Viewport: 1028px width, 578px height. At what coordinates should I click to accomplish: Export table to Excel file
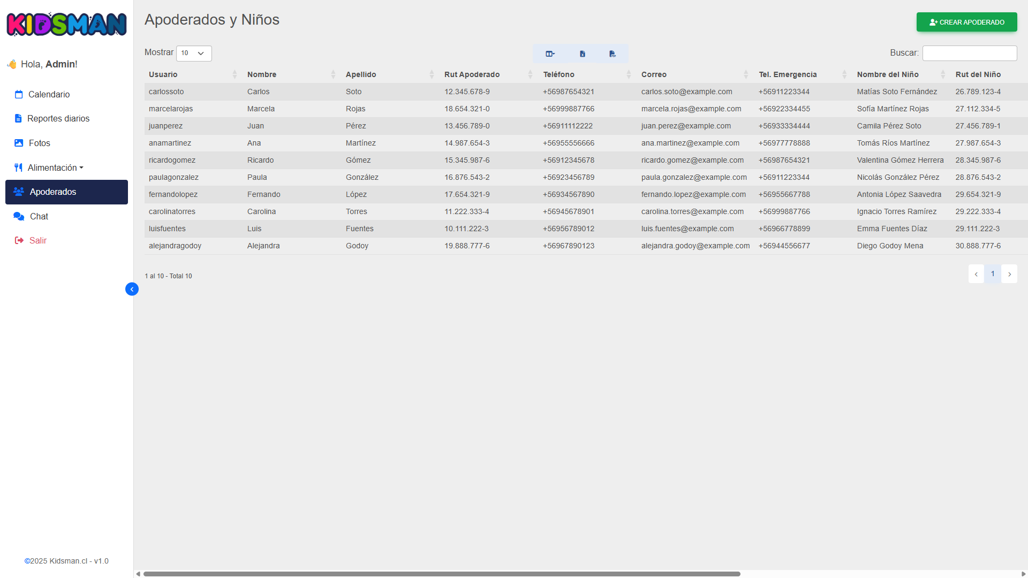(x=582, y=54)
